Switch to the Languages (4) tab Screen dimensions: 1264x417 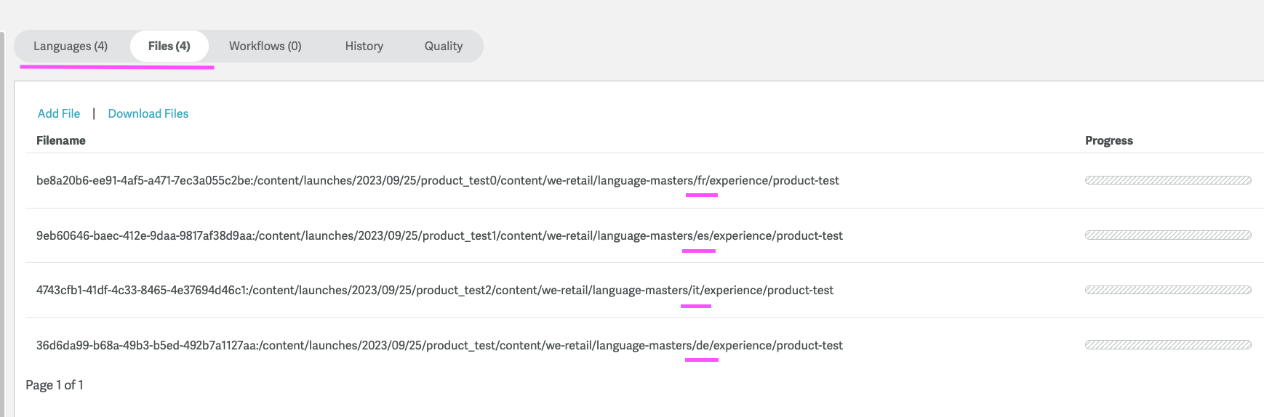[x=71, y=46]
